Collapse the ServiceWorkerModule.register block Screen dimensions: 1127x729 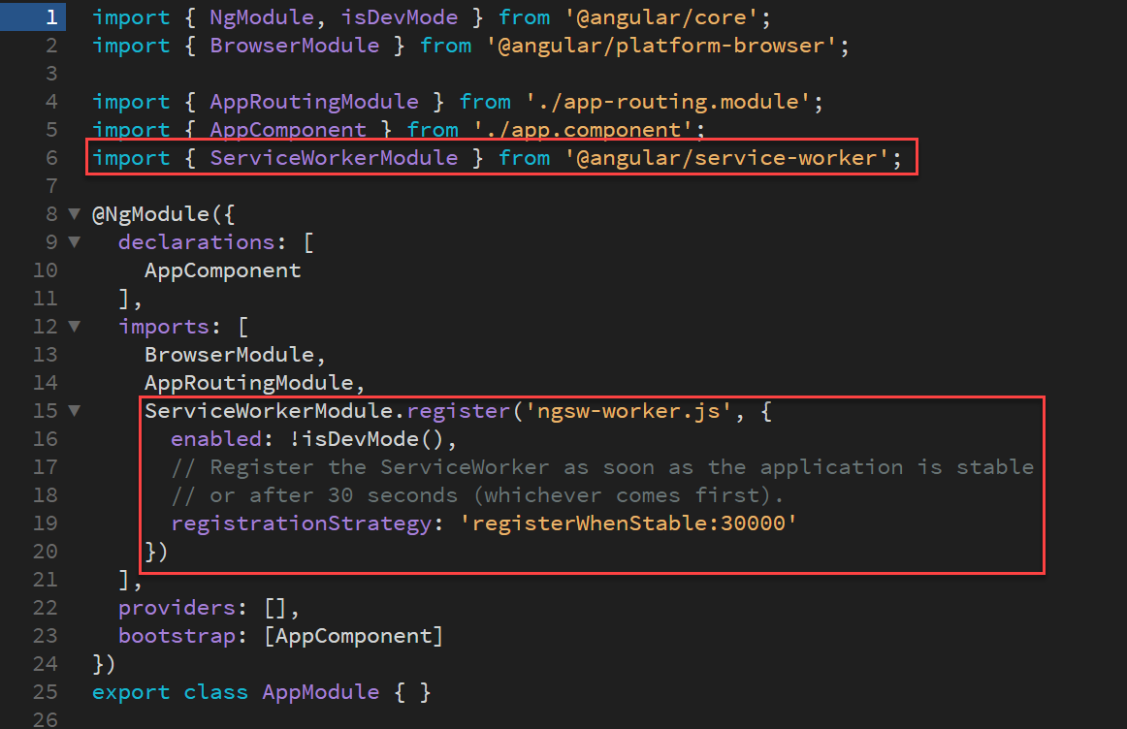pos(74,410)
